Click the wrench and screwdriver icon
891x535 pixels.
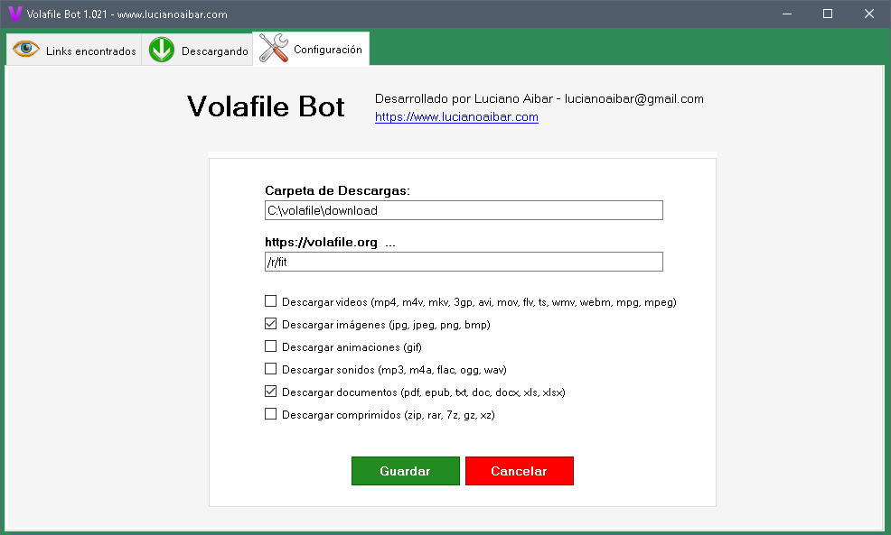click(x=273, y=48)
